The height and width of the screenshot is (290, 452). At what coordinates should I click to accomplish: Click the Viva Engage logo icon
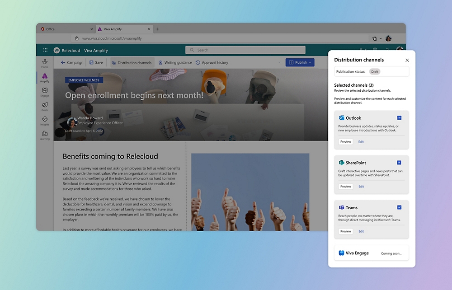point(341,253)
